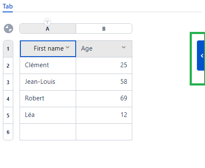Click the round select-all table icon
The height and width of the screenshot is (168, 205).
pos(9,28)
